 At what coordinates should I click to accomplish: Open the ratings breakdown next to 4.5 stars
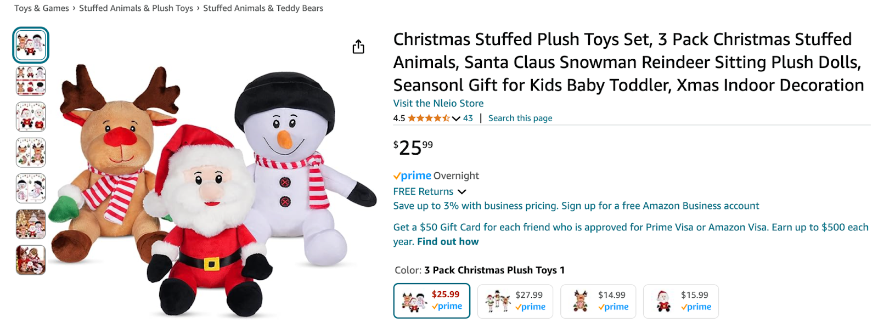coord(455,118)
